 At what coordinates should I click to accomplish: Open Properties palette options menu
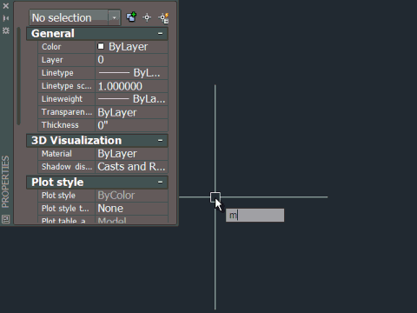[x=5, y=30]
